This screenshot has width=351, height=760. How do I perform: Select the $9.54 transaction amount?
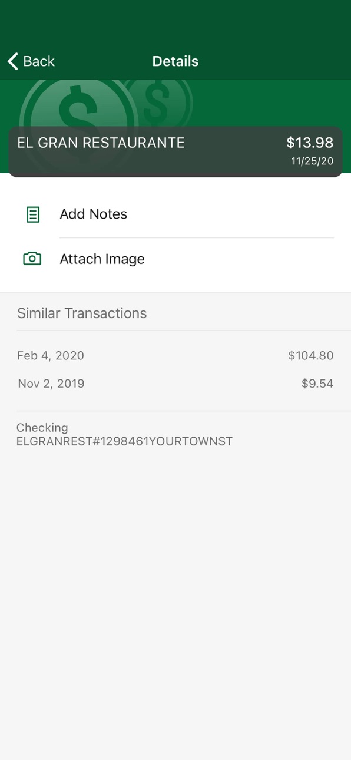click(317, 384)
